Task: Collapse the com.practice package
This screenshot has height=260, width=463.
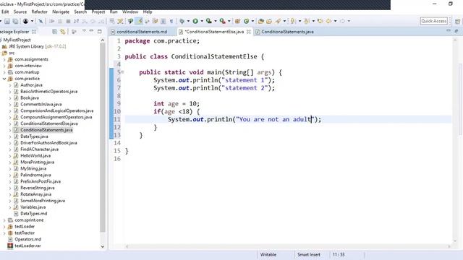Action: [x=4, y=79]
